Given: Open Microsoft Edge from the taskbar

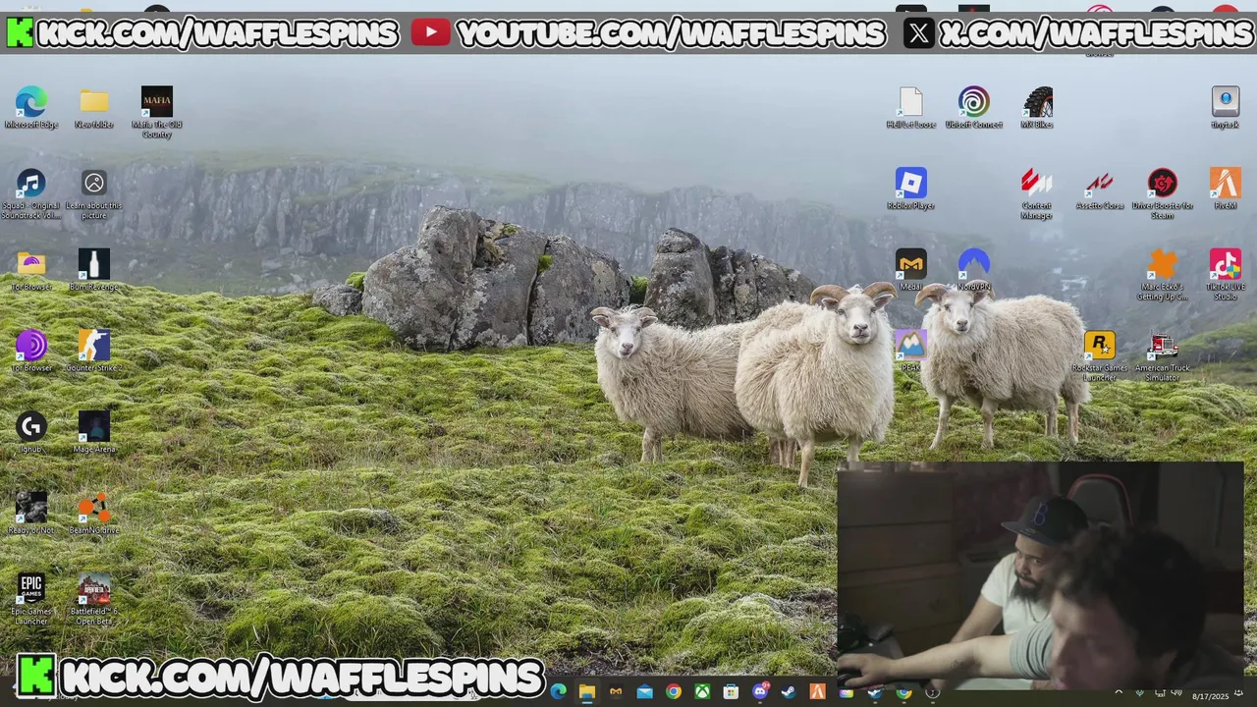Looking at the screenshot, I should [x=558, y=692].
